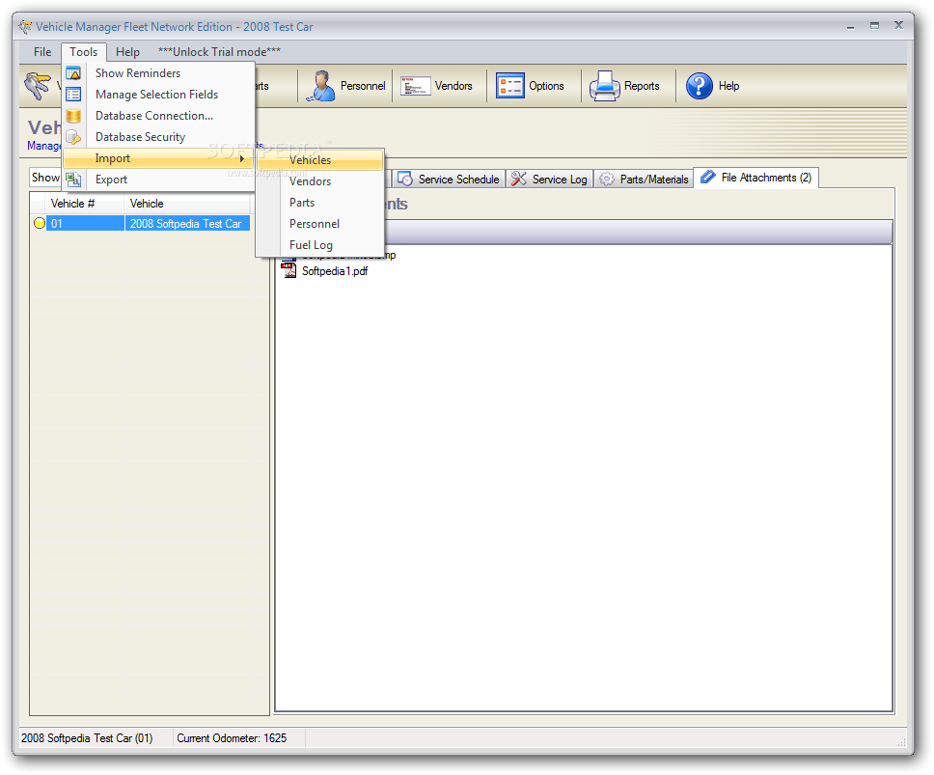Click the Parts/Materials gear icon

(606, 179)
